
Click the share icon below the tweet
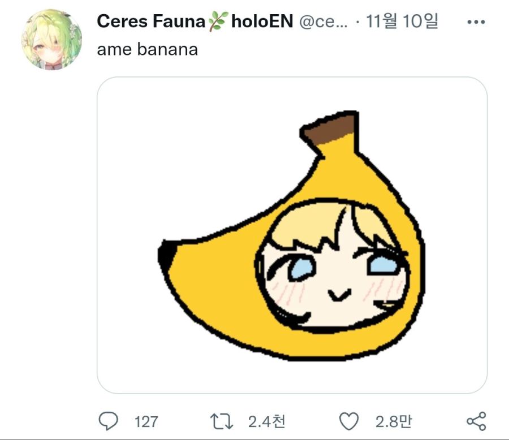pos(476,421)
